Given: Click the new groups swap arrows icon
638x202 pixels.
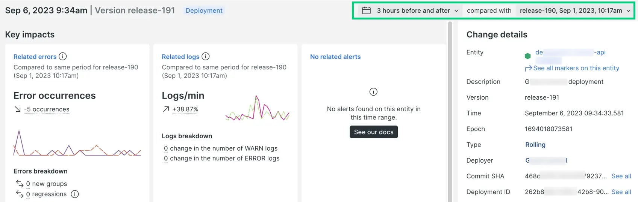Looking at the screenshot, I should pyautogui.click(x=20, y=183).
